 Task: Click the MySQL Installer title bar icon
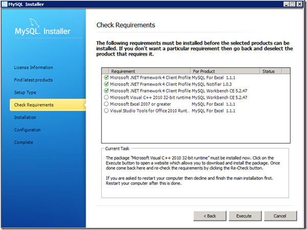(4, 4)
